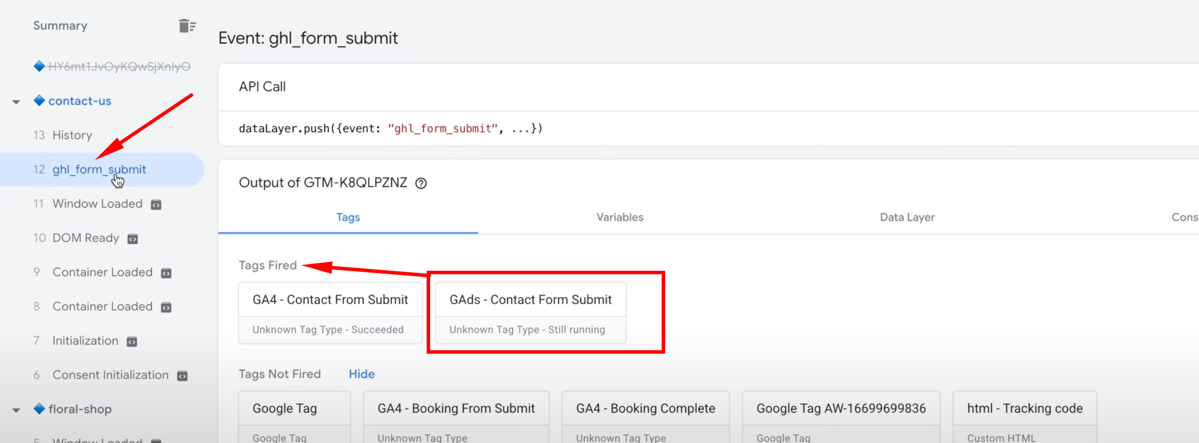Switch to the Variables tab

619,217
